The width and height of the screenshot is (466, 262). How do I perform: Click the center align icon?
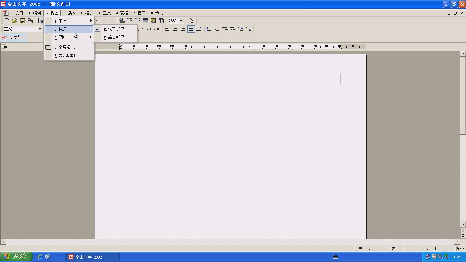point(175,29)
